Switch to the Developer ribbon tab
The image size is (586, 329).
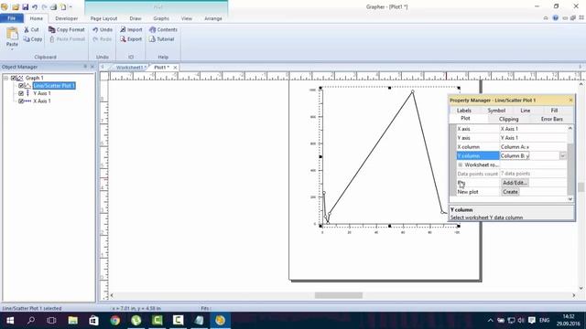coord(67,18)
